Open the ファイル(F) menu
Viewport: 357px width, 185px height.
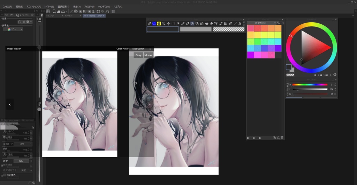pos(7,7)
